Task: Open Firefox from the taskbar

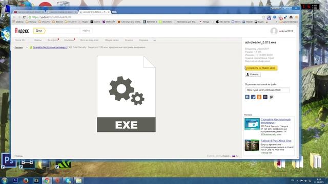Action: click(x=26, y=180)
